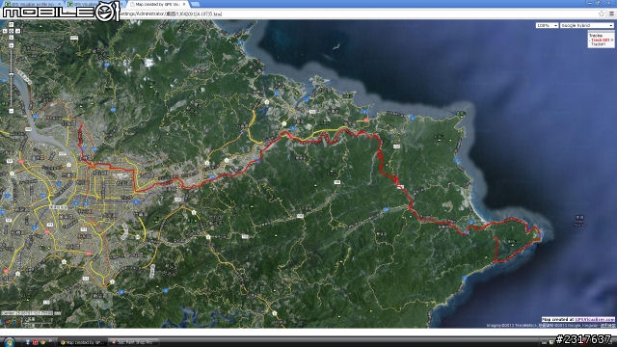Screen dimensions: 617x347
Task: Pan the map left with the arrow
Action: click(5, 31)
